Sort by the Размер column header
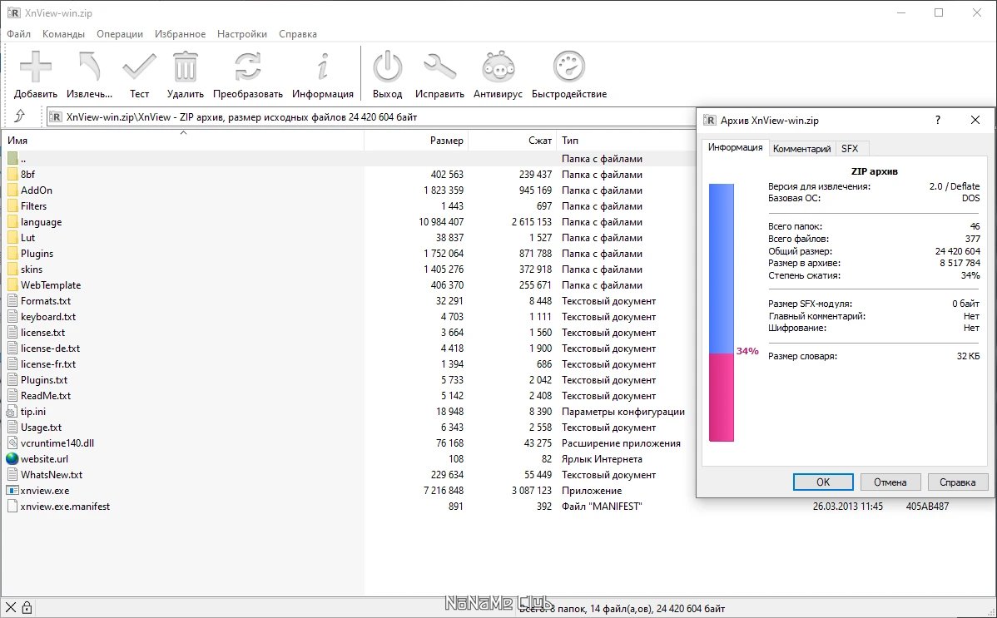This screenshot has width=997, height=618. [416, 140]
